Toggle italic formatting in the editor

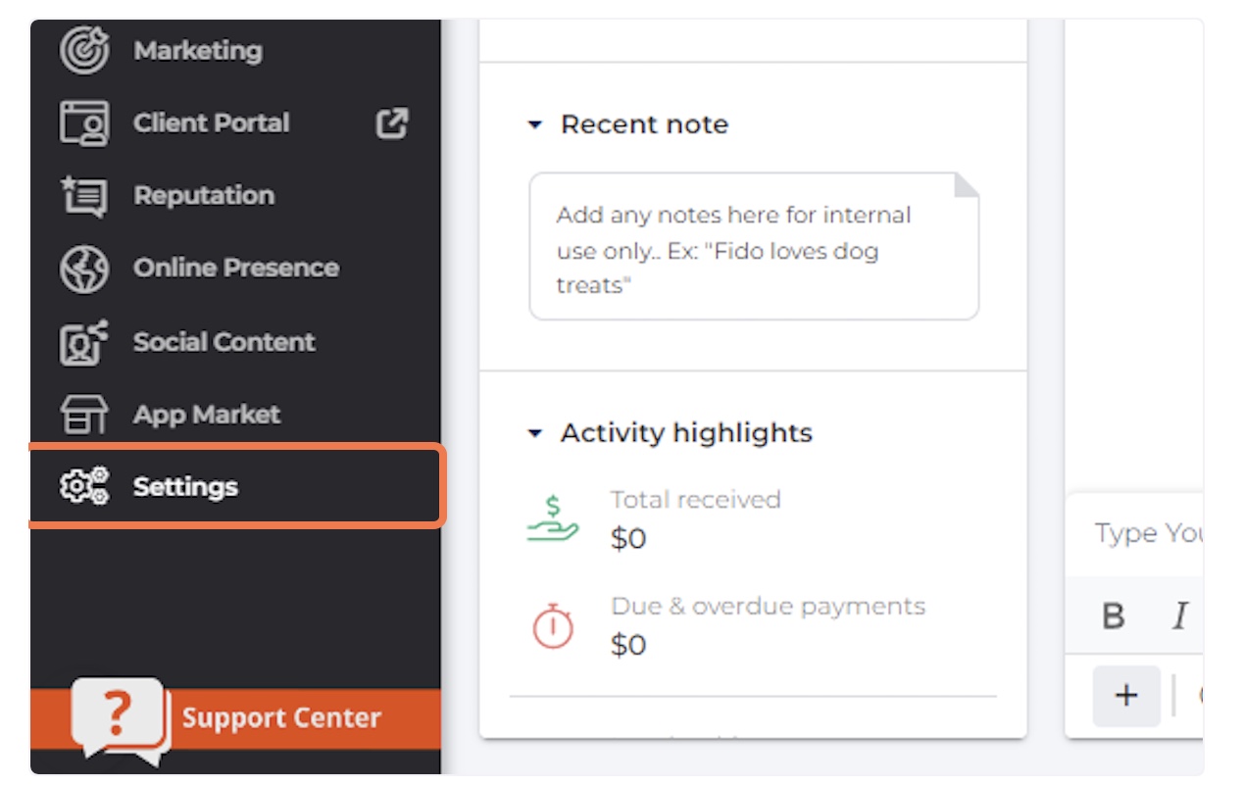click(1180, 616)
